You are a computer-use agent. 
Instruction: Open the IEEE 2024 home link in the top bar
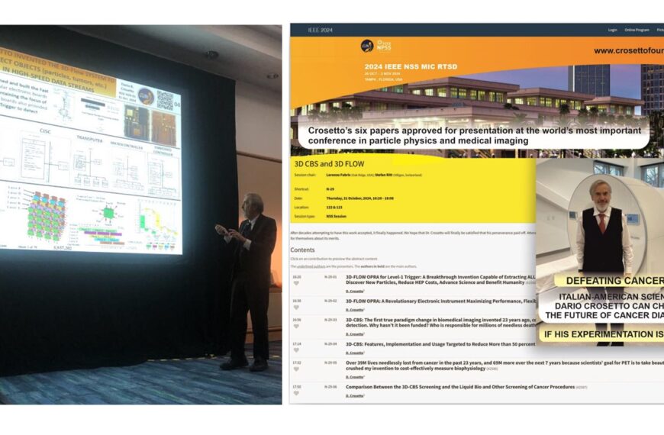pos(320,30)
